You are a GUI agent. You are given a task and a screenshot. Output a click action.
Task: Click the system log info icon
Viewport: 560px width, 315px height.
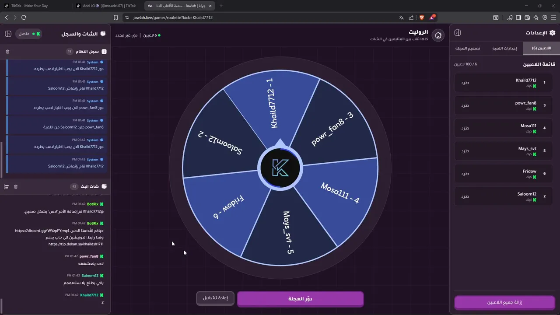104,52
